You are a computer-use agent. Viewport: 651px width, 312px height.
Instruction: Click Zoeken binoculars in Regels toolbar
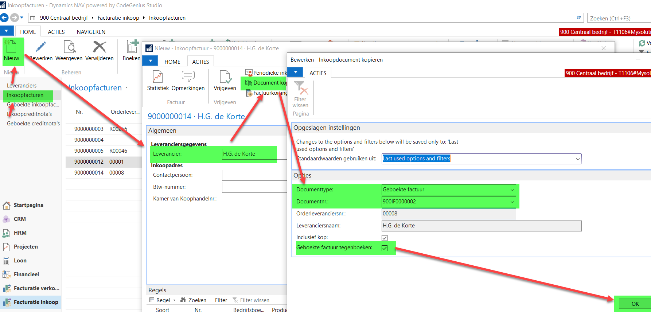pos(193,300)
